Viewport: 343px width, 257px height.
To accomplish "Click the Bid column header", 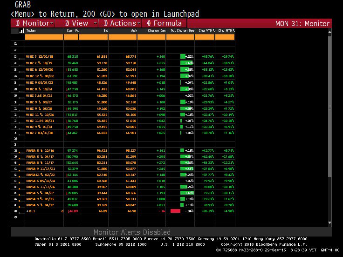I will click(105, 31).
